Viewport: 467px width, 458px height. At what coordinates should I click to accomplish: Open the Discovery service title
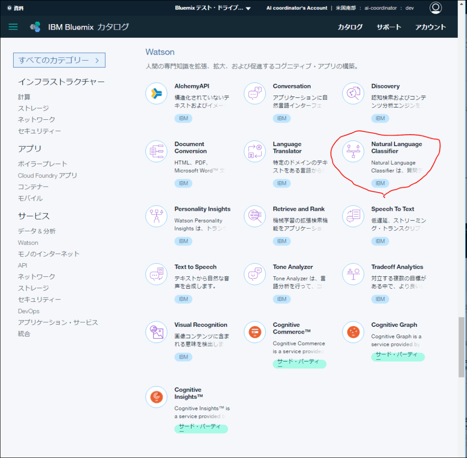[x=385, y=86]
